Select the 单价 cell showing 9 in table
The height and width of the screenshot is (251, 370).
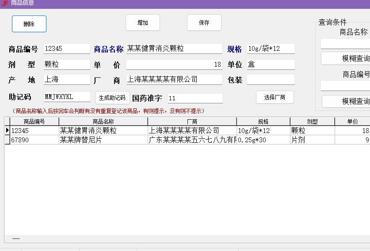352,140
